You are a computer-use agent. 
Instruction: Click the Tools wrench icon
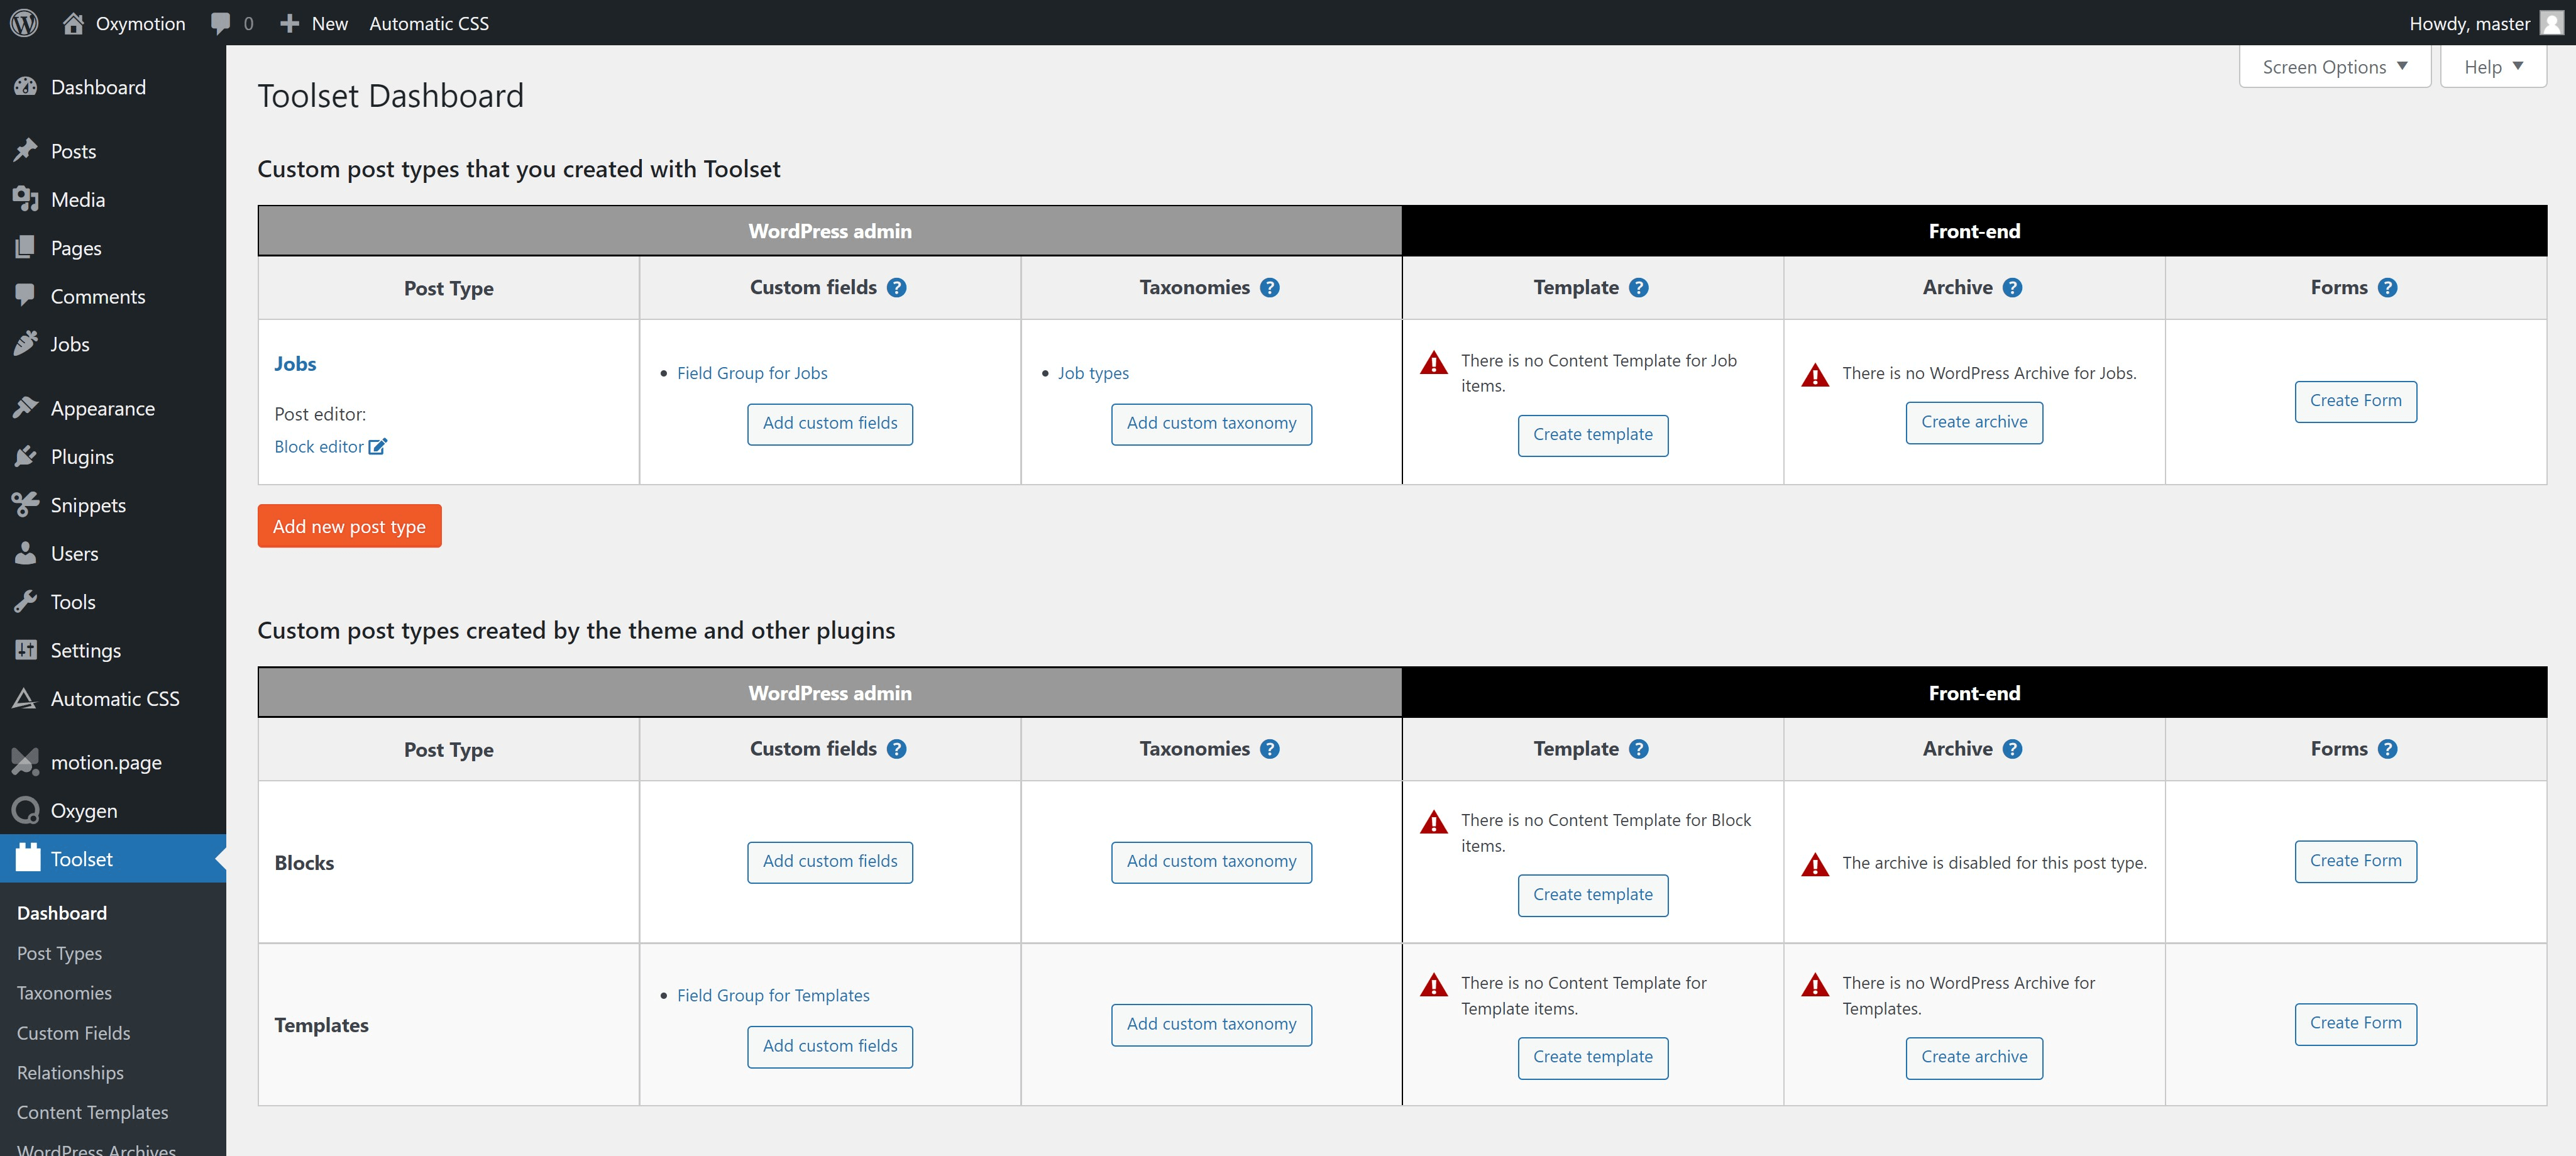(x=26, y=601)
